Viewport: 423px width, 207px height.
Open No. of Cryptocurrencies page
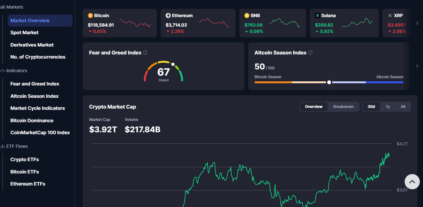[x=38, y=57]
